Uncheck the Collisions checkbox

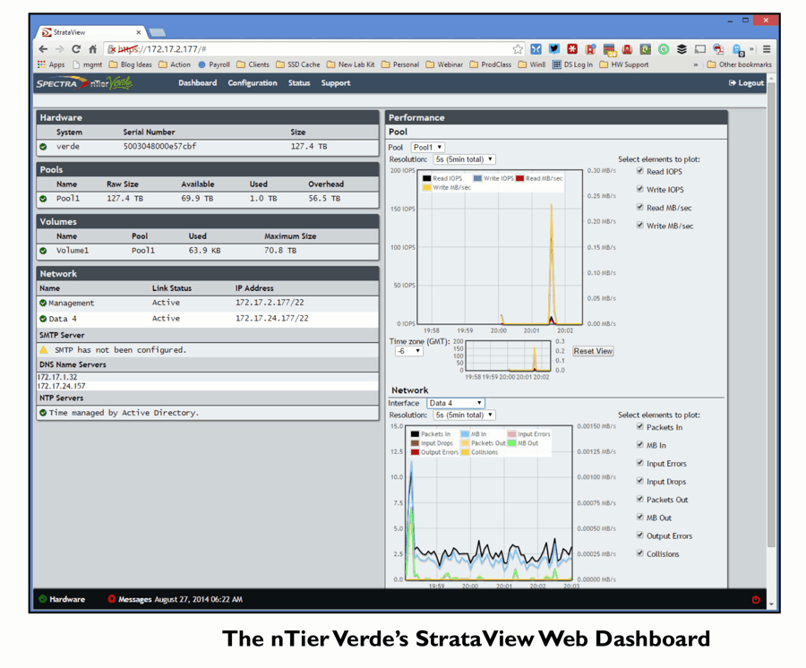pos(640,553)
